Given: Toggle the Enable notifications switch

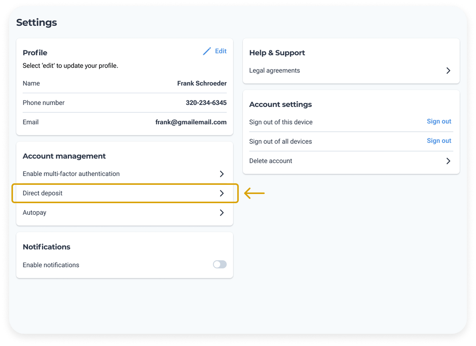Looking at the screenshot, I should tap(220, 265).
